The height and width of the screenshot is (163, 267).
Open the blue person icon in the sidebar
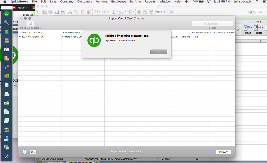6,138
